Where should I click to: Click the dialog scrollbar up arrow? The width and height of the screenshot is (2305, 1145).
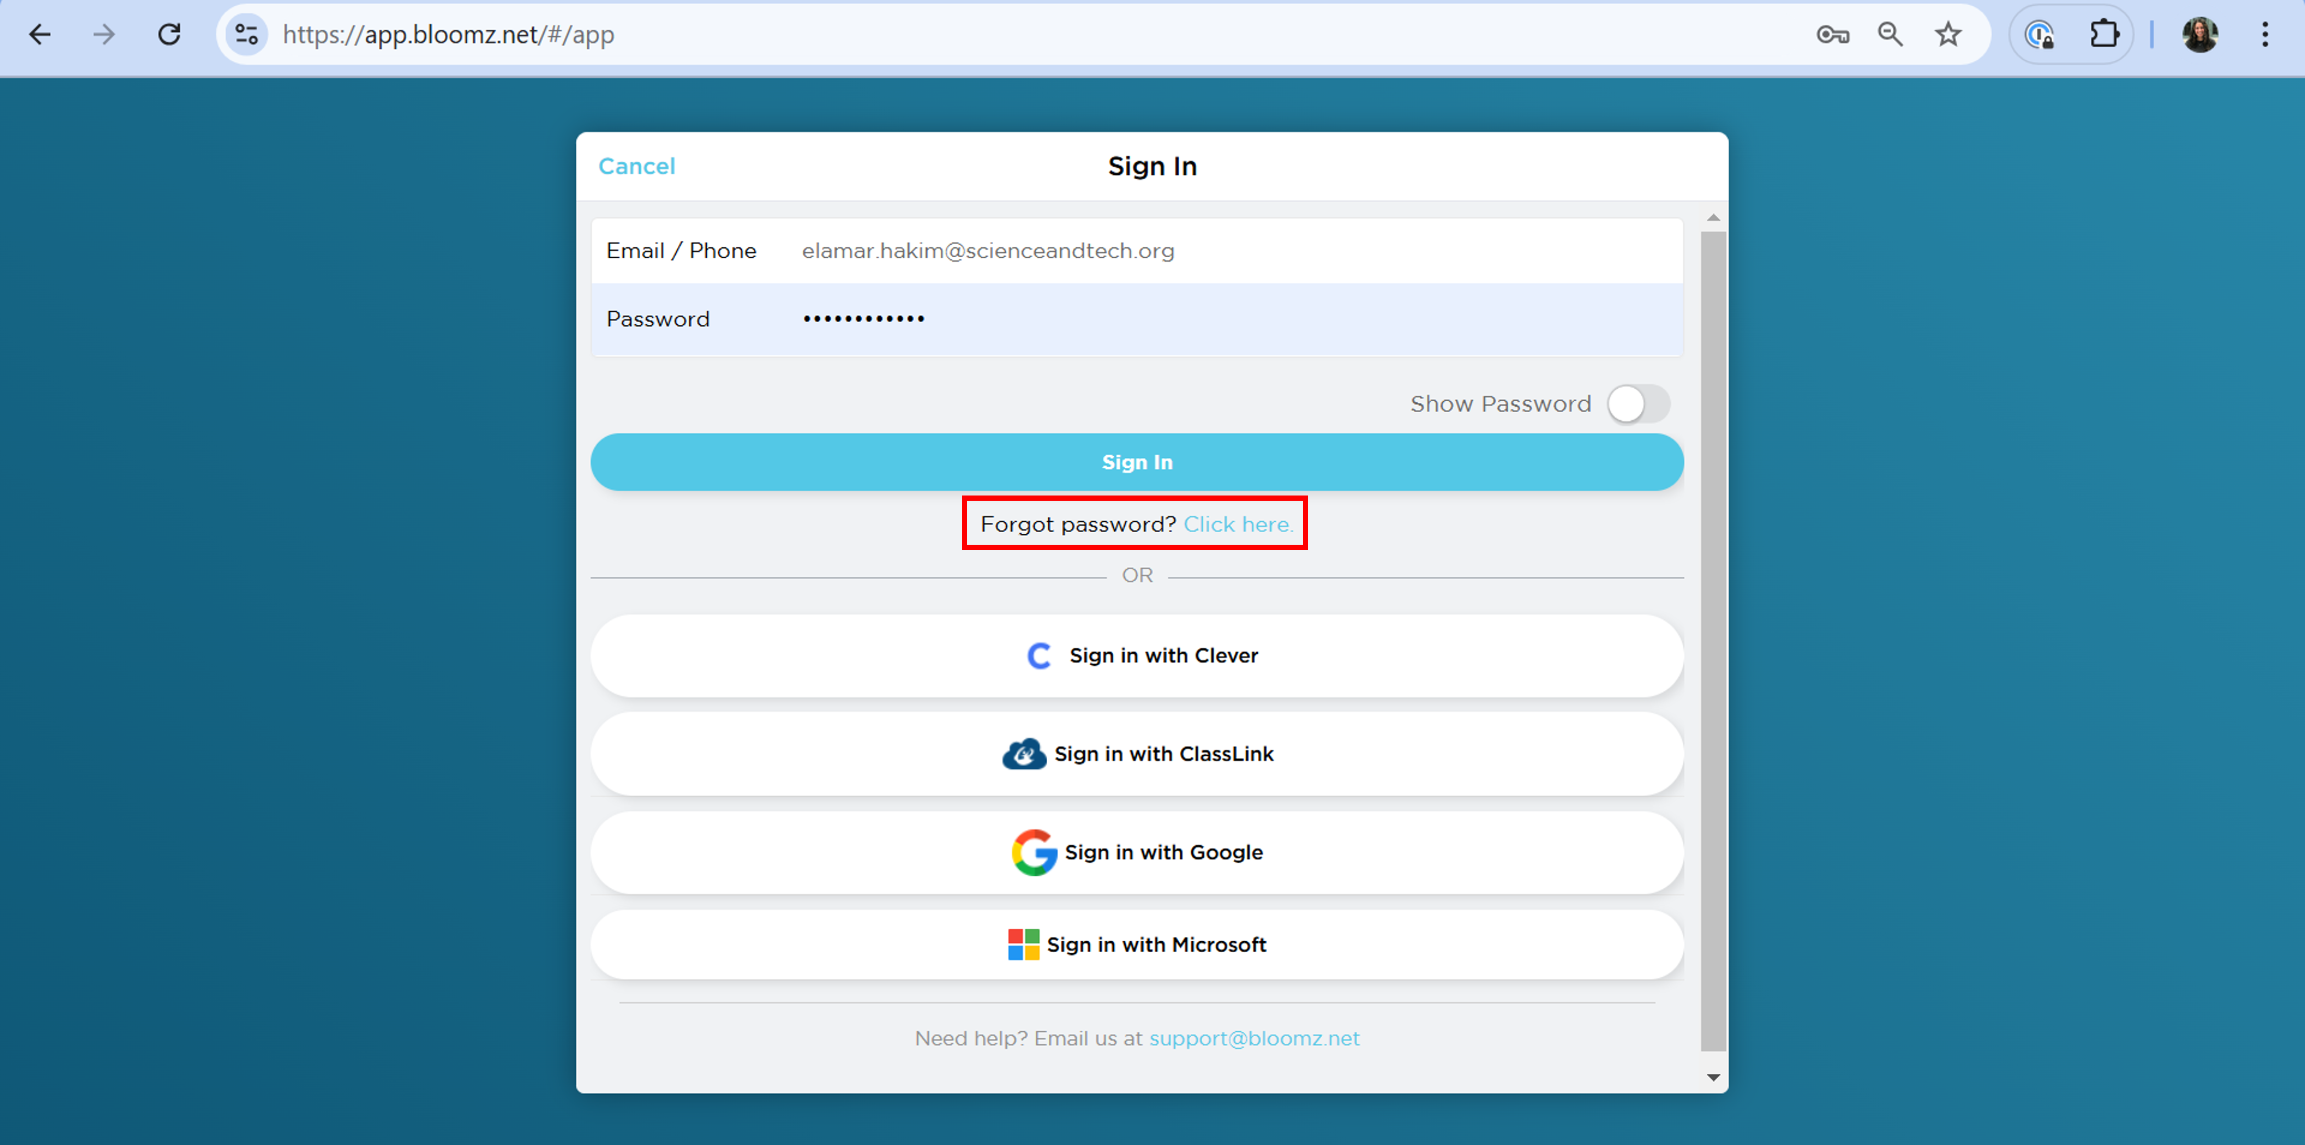click(1713, 217)
